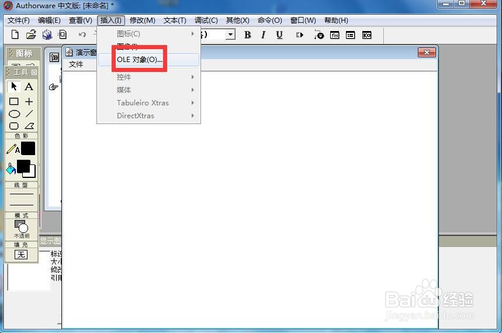Choose OLE 对象(O)... menu entry

pos(149,60)
